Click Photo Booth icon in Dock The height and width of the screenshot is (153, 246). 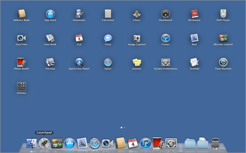(x=158, y=143)
